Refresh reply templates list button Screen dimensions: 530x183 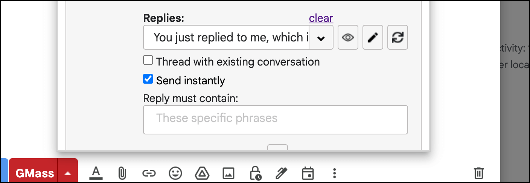click(397, 37)
